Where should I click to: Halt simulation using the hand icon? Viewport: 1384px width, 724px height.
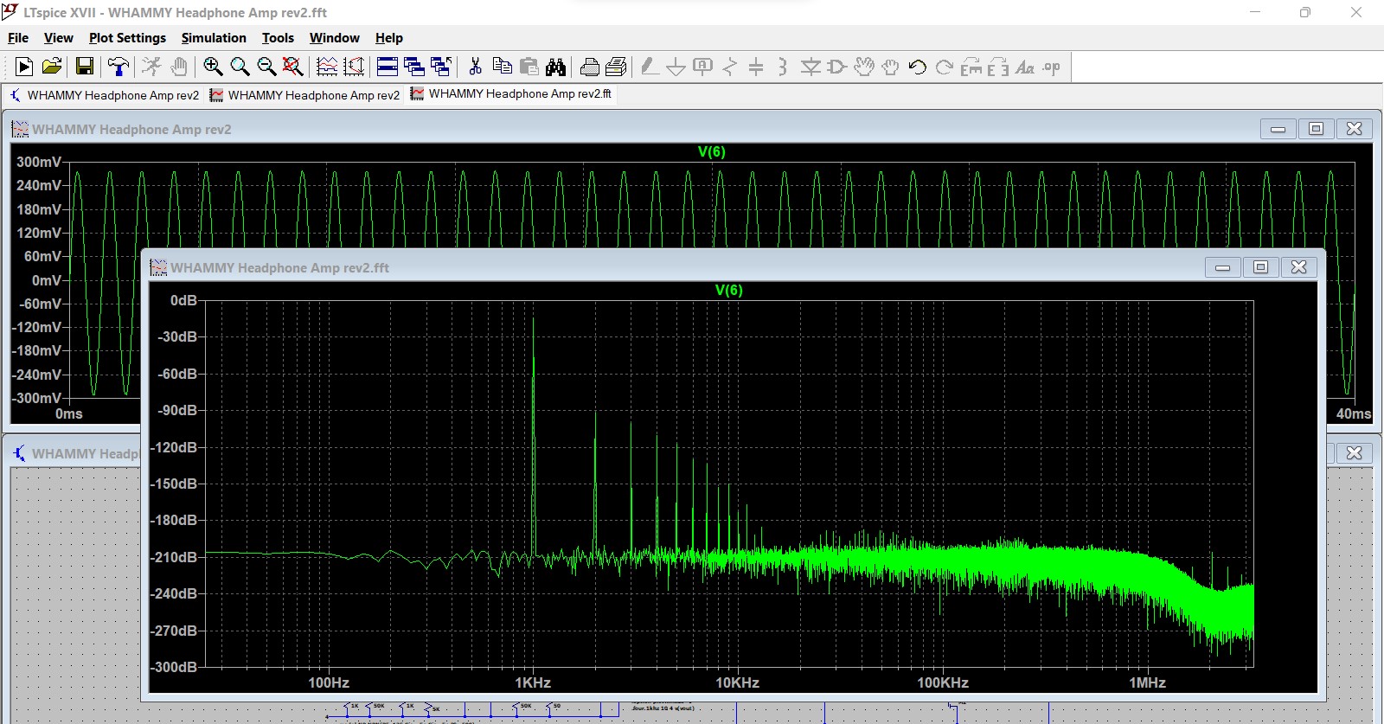[179, 67]
